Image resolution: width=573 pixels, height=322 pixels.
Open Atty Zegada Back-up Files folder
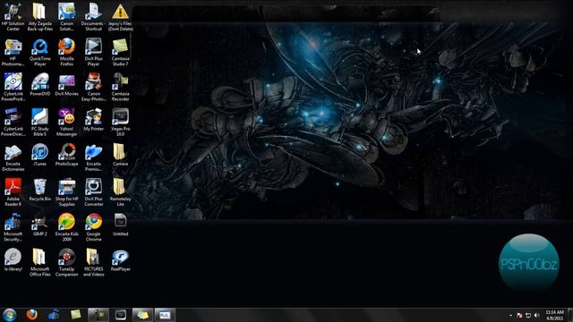(x=39, y=17)
